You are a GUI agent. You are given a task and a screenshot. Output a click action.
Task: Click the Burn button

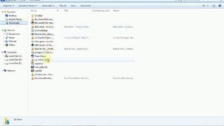click(73, 6)
